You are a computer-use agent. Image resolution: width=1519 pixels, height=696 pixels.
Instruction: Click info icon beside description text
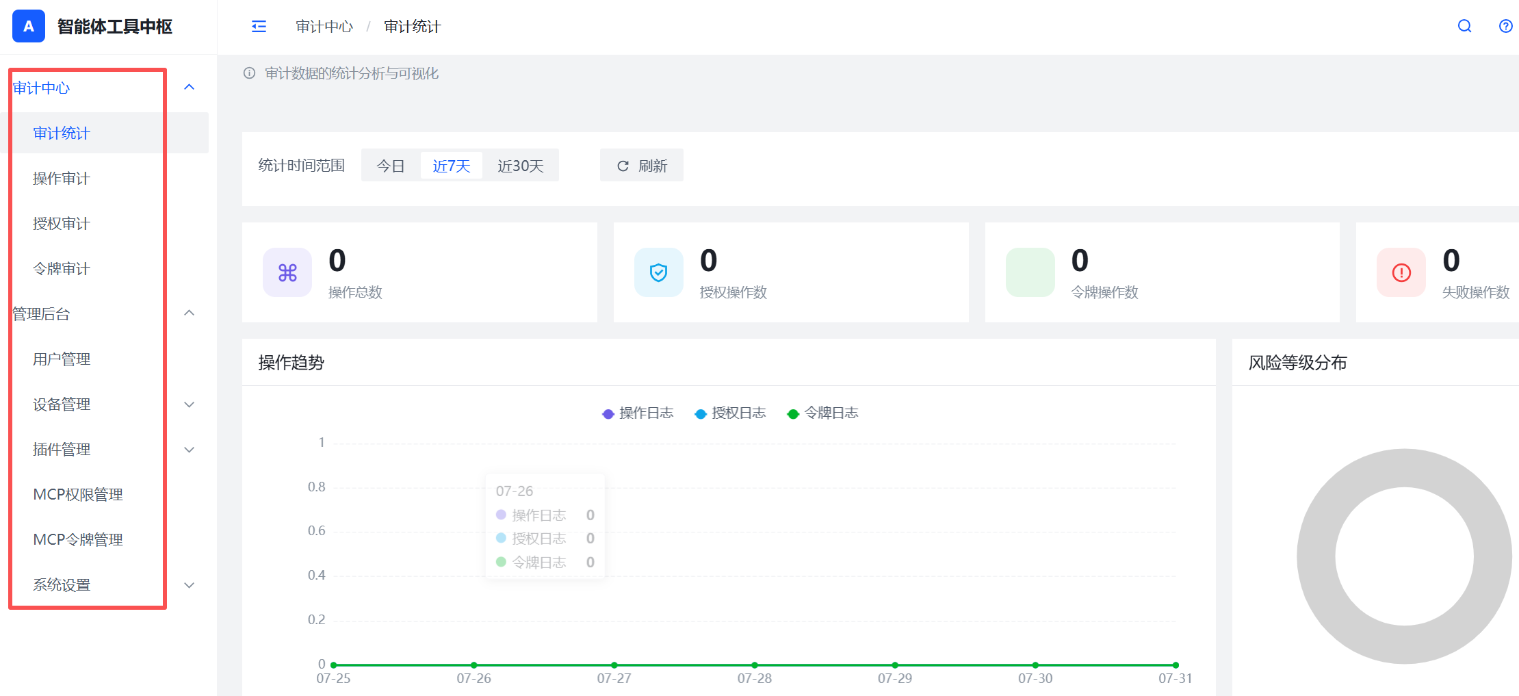pyautogui.click(x=249, y=73)
